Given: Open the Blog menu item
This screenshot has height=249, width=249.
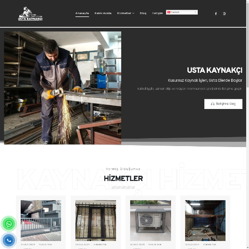Looking at the screenshot, I should click(143, 13).
